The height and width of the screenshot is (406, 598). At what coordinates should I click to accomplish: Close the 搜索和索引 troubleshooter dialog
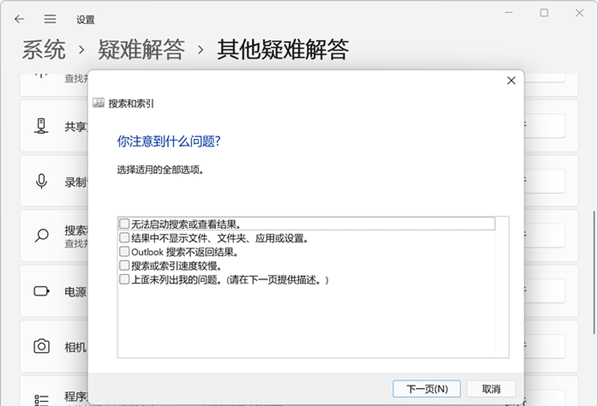(511, 80)
